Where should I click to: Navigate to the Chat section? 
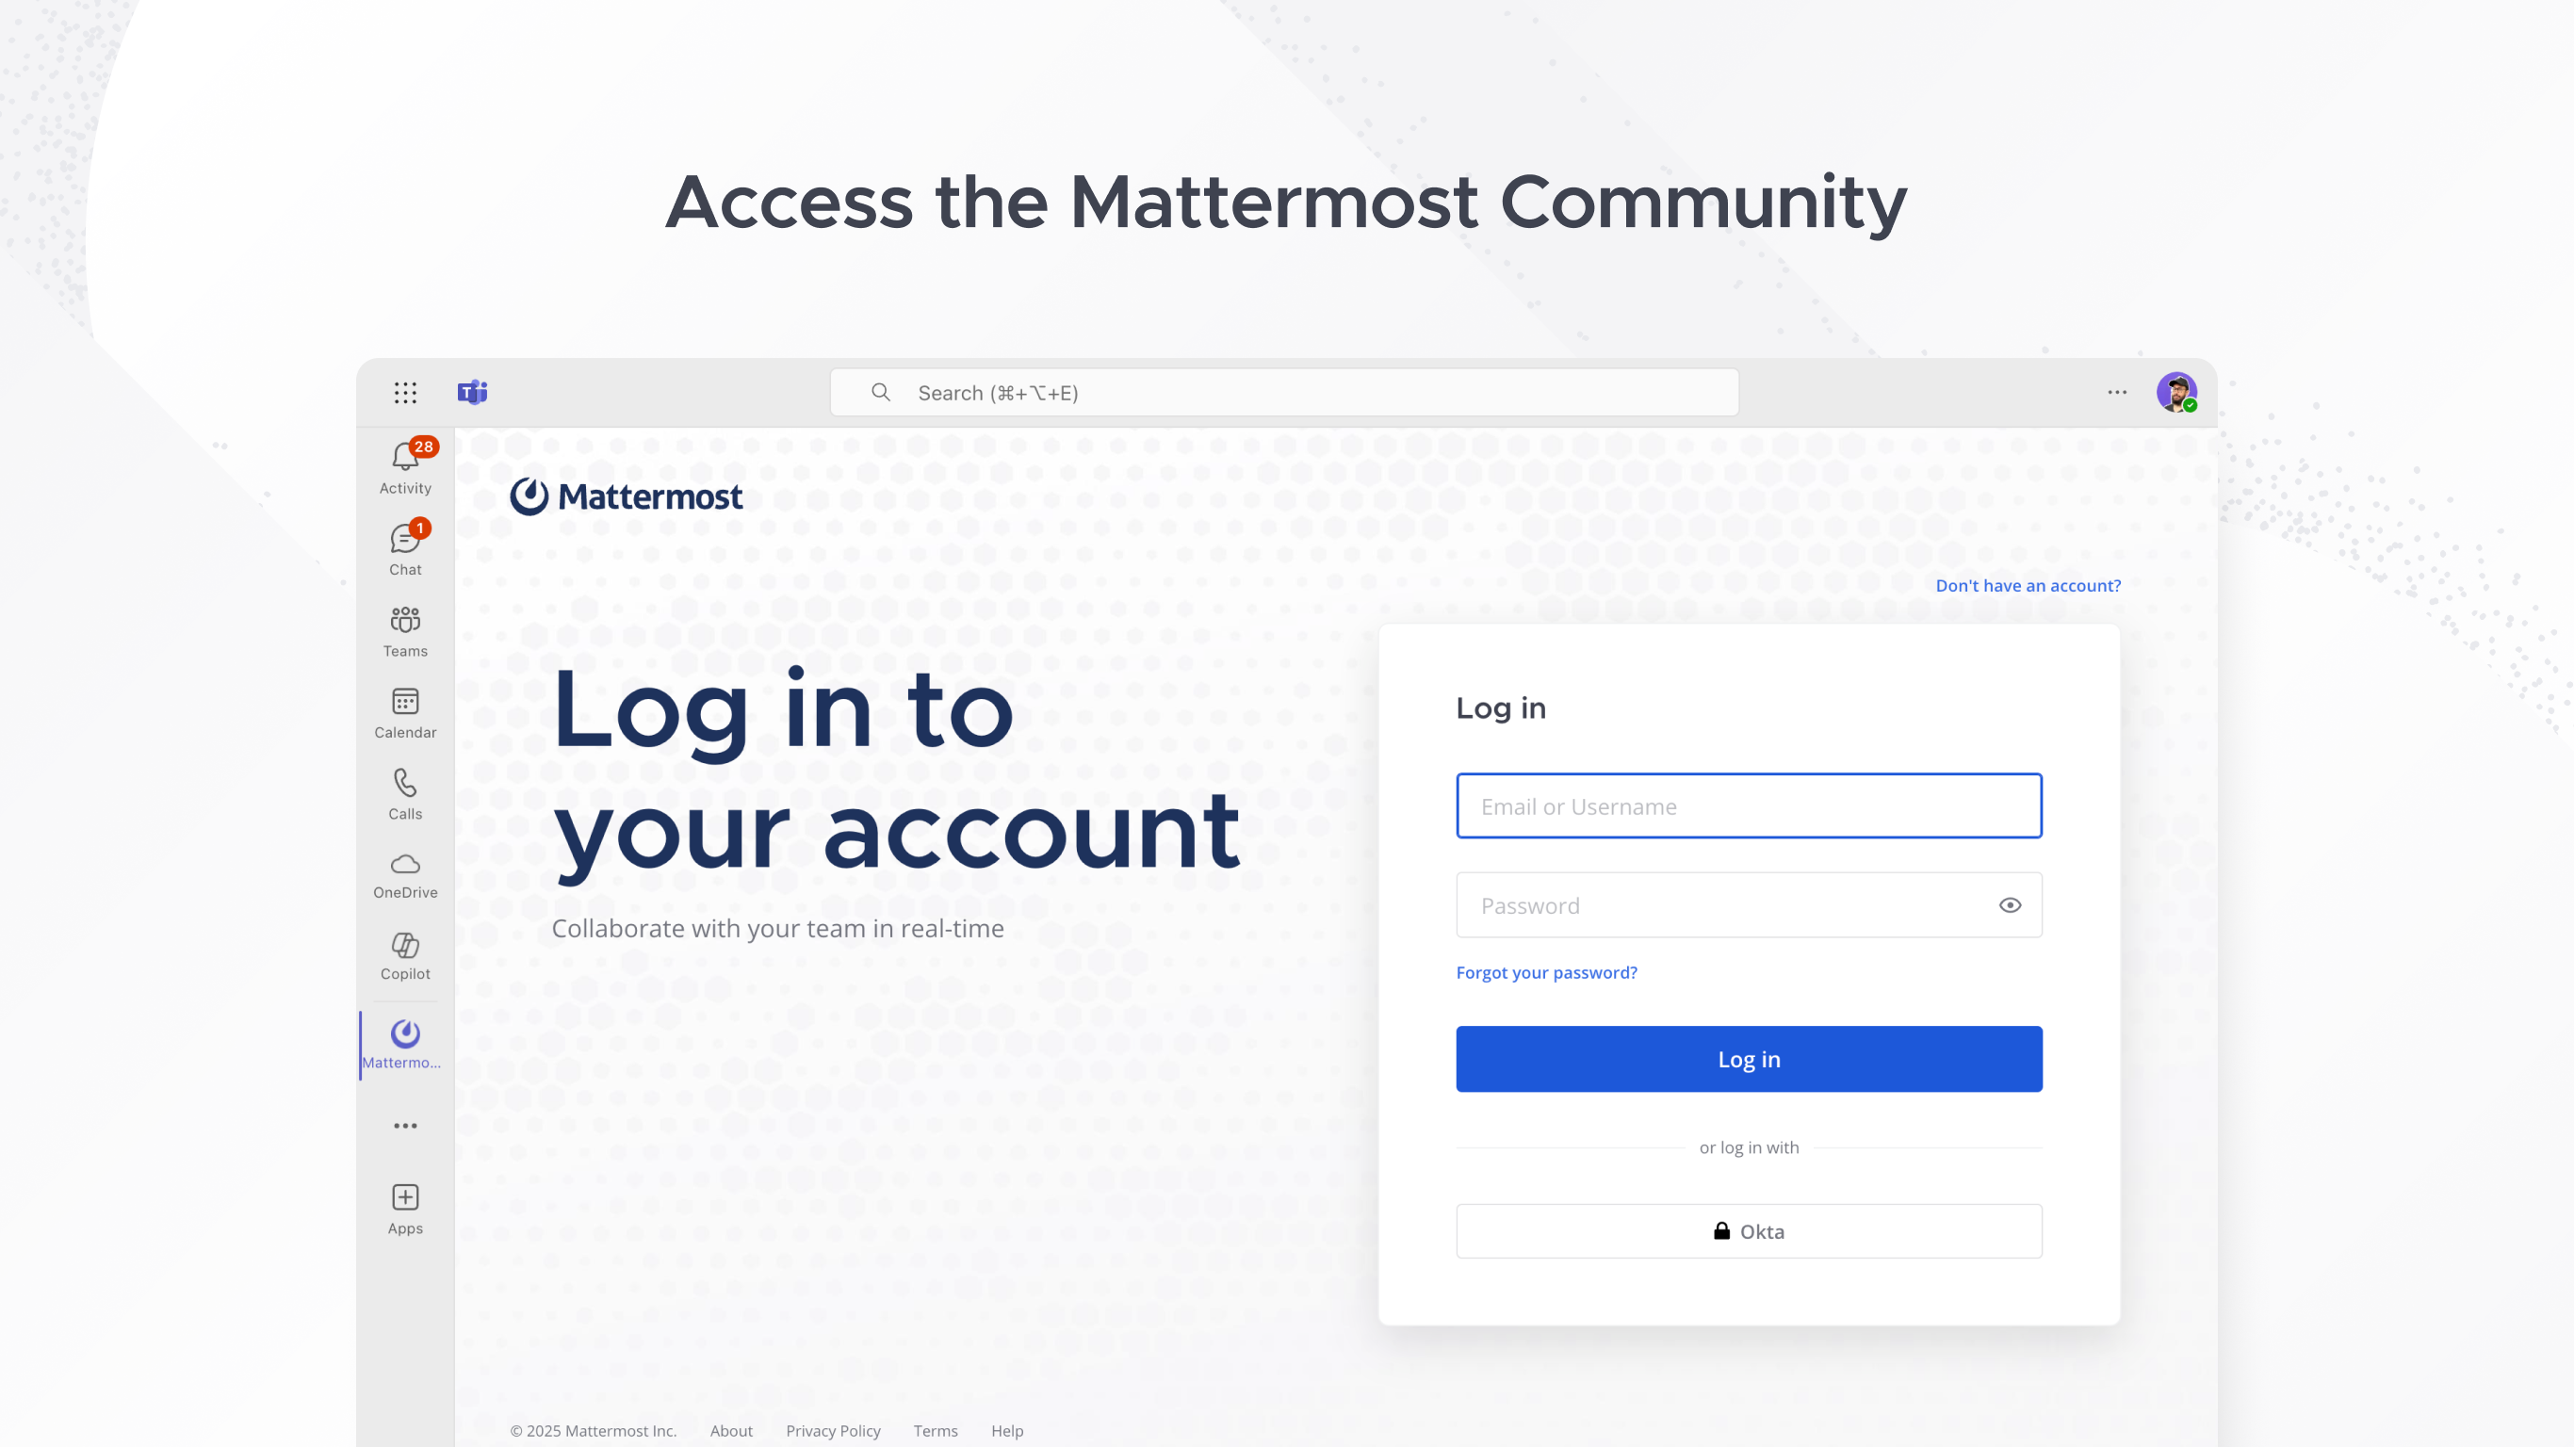[x=403, y=549]
